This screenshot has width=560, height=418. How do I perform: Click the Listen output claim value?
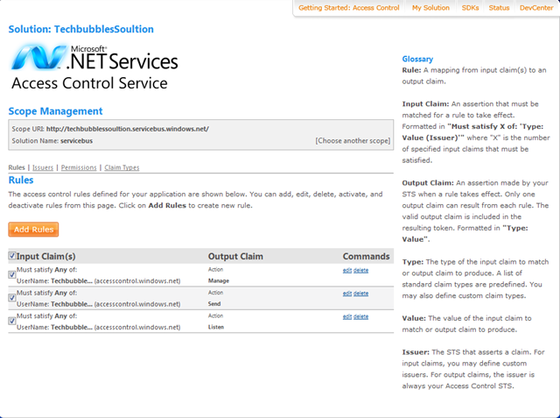[216, 327]
